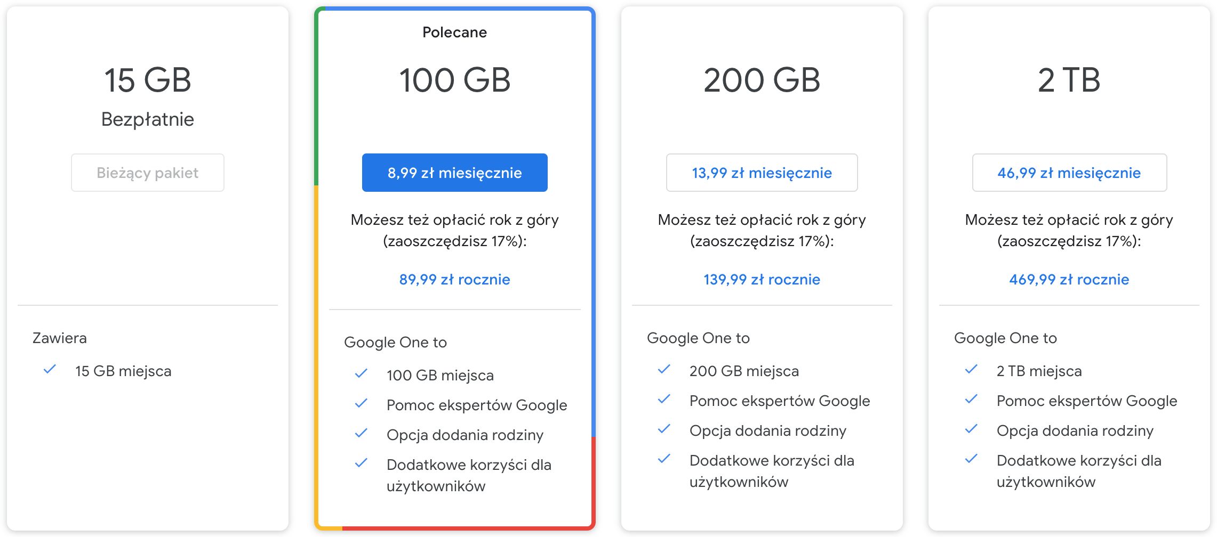Click checkmark next to 2 TB miejsca
The image size is (1217, 537).
[x=971, y=369]
